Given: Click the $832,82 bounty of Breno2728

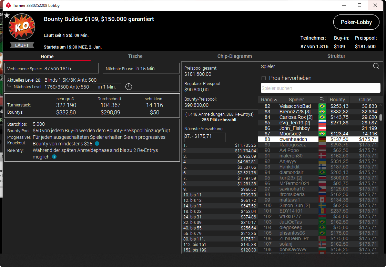Looking at the screenshot, I should click(x=339, y=112).
